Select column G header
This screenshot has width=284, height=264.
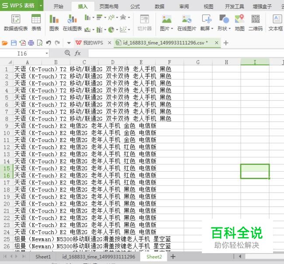[x=198, y=62]
